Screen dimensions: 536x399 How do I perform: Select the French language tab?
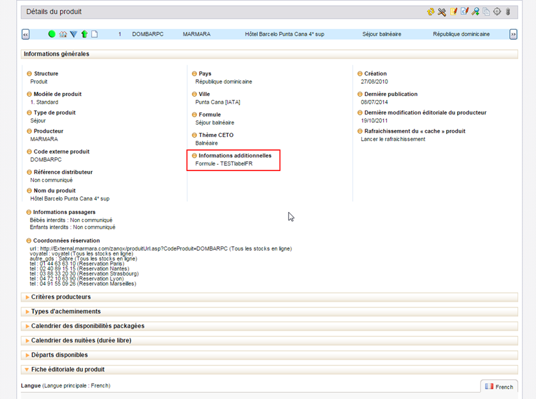[x=499, y=387]
